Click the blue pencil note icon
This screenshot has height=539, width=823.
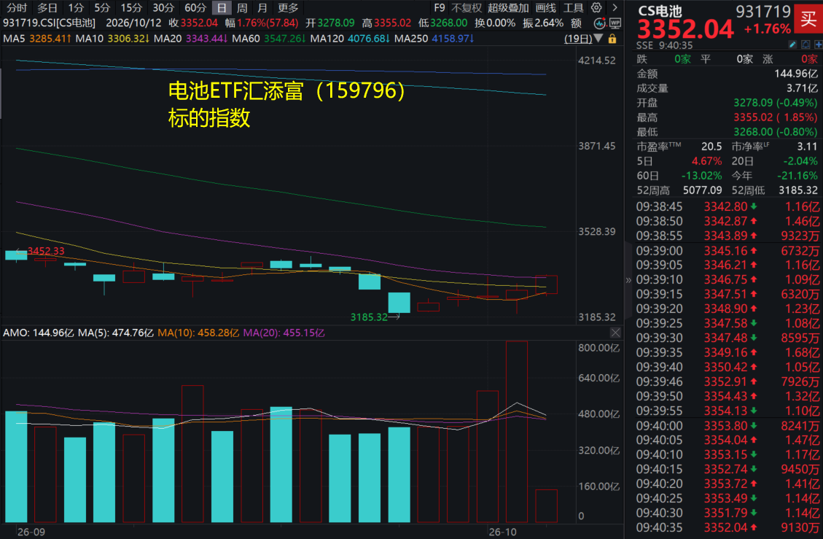792,45
